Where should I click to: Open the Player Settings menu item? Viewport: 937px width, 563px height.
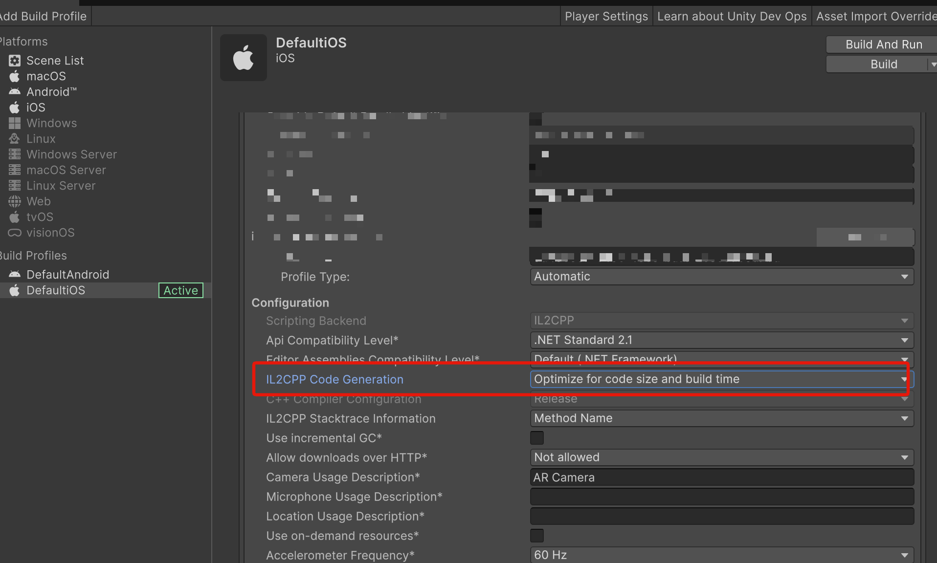tap(606, 16)
